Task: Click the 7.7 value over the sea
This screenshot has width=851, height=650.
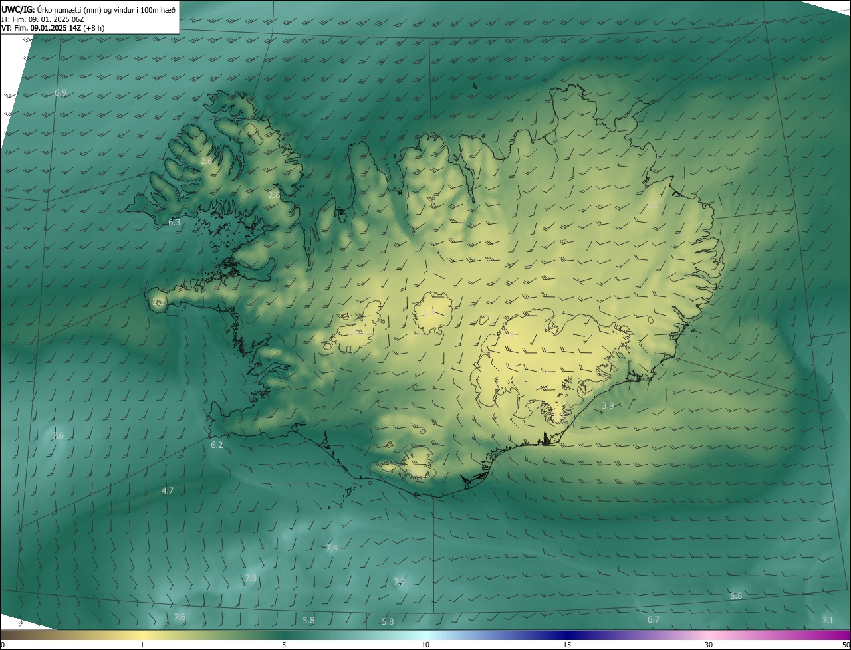Action: tap(399, 582)
